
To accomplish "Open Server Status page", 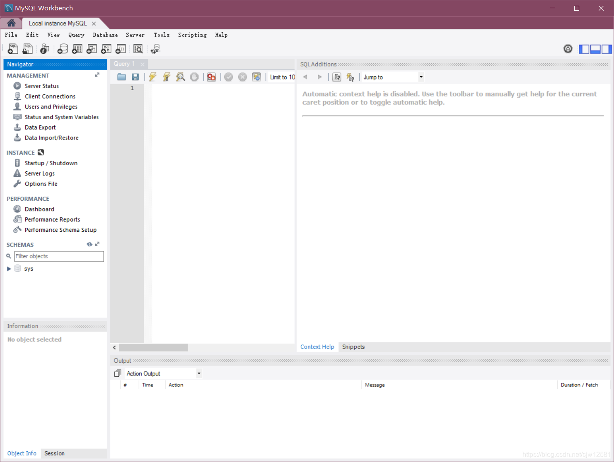I will (x=41, y=86).
